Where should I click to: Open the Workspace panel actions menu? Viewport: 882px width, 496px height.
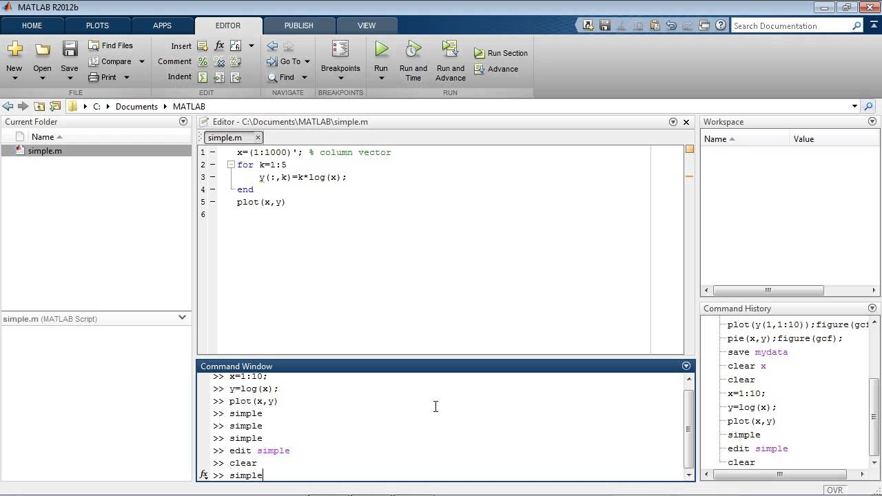click(872, 121)
